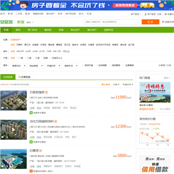The image size is (174, 174).
Task: Select the 新盘 green nav tab
Action: (x=6, y=30)
